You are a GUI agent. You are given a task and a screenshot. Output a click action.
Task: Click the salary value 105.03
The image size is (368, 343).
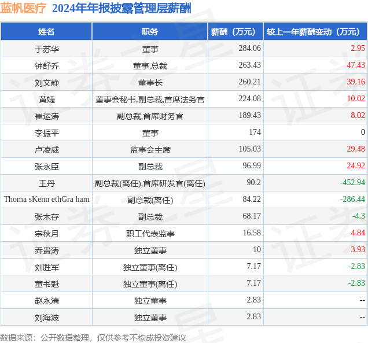tap(250, 149)
